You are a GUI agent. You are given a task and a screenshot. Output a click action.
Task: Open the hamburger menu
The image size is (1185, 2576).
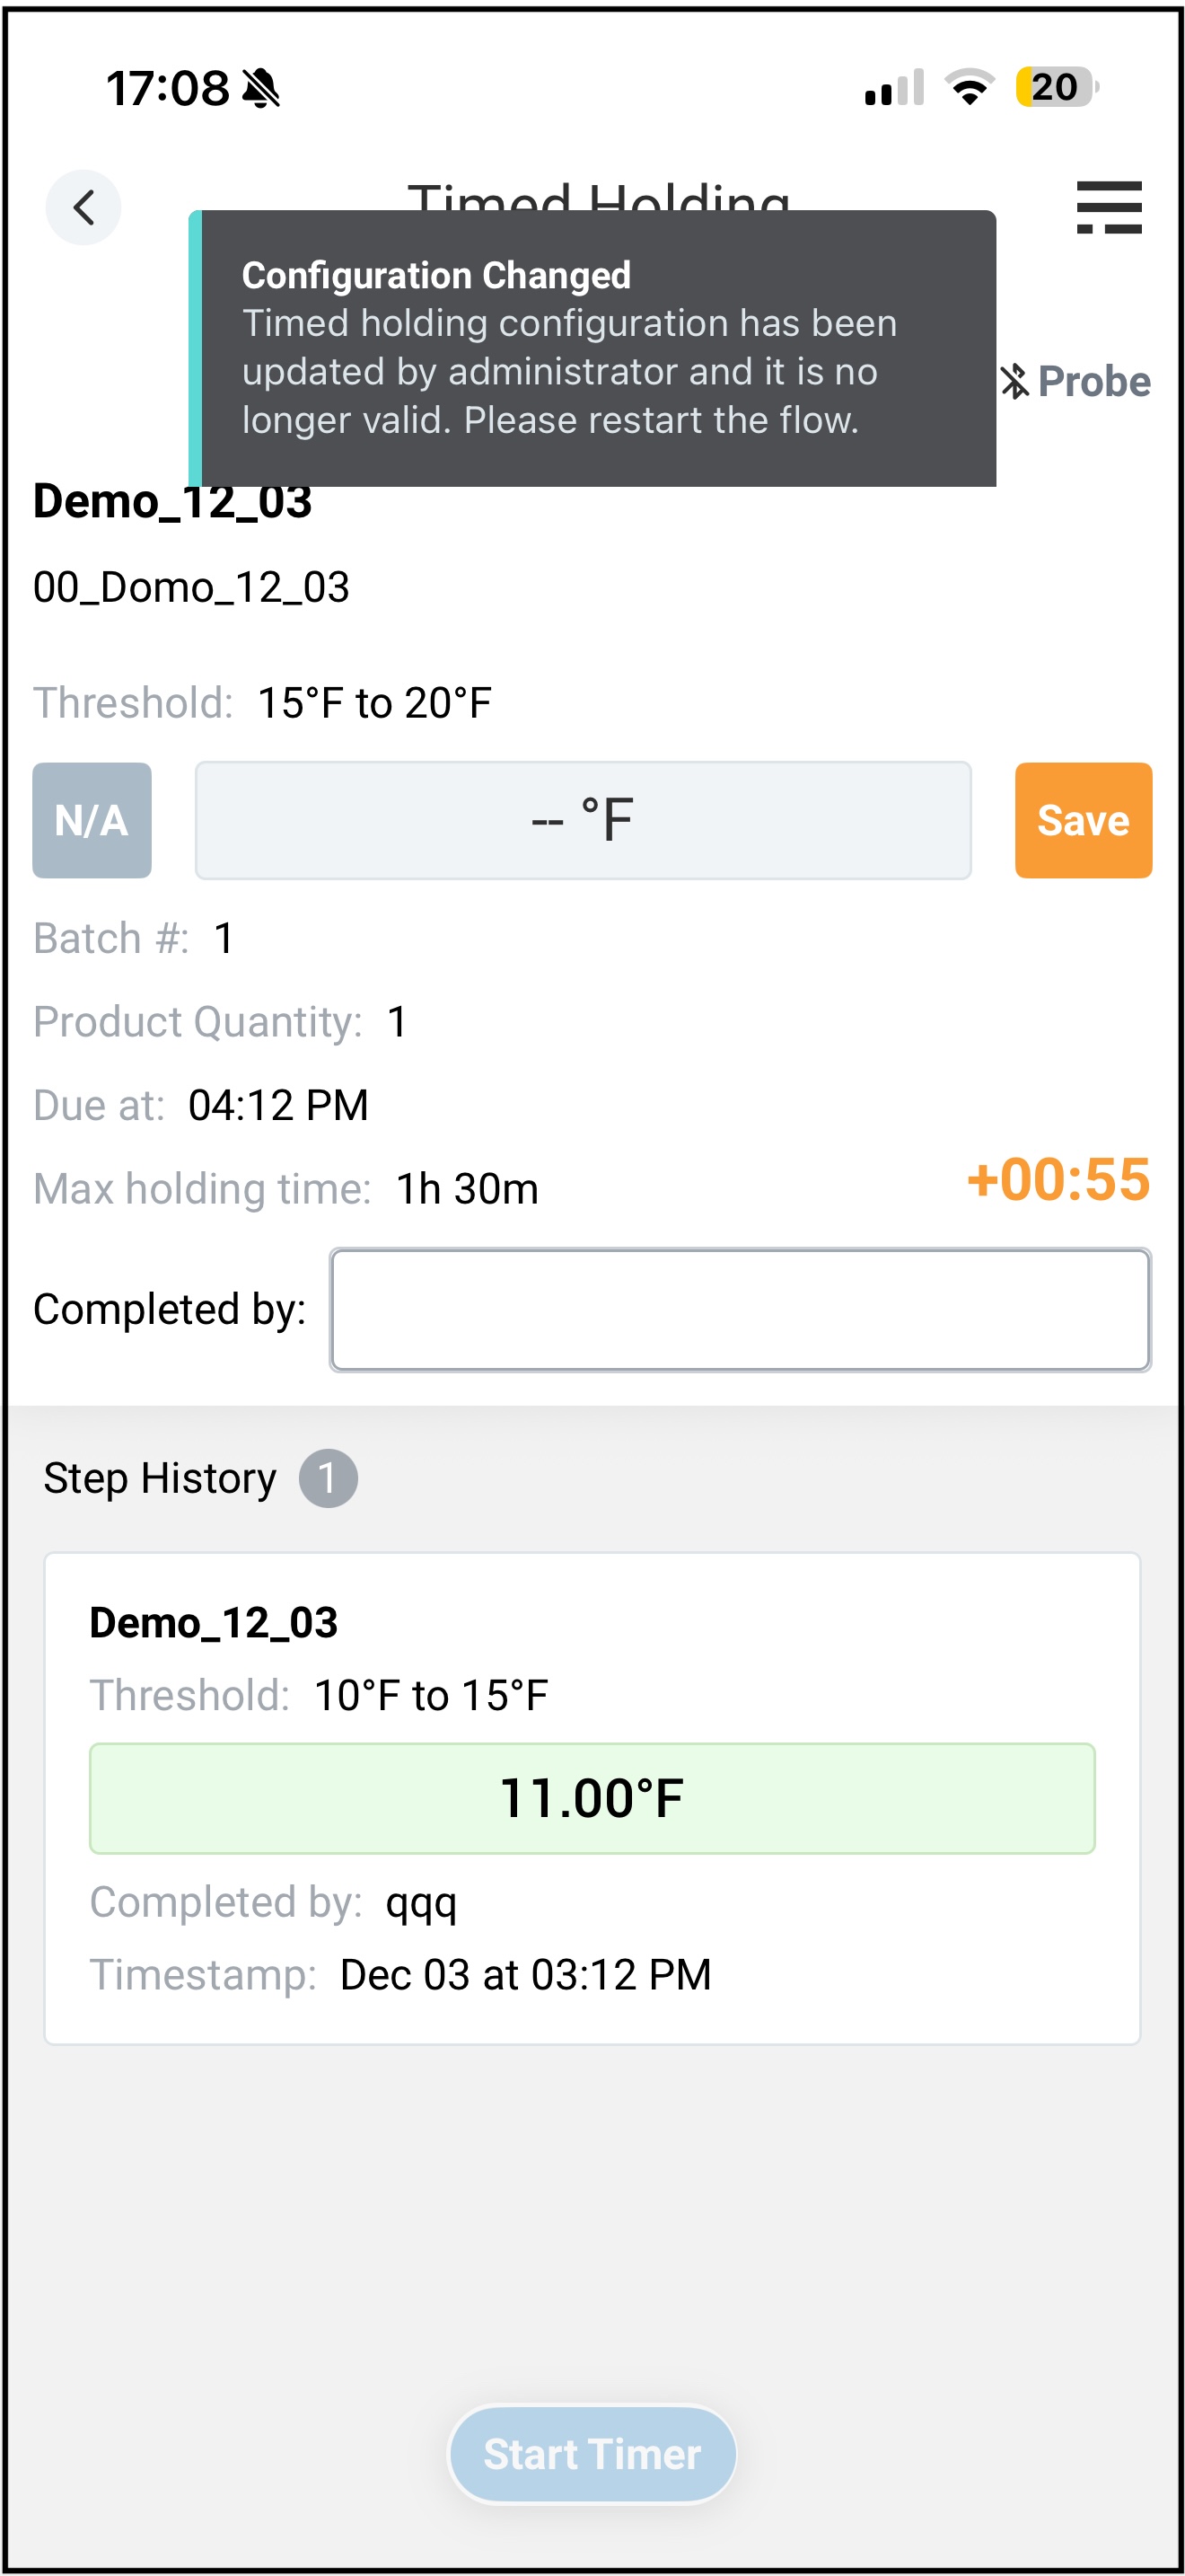tap(1108, 207)
